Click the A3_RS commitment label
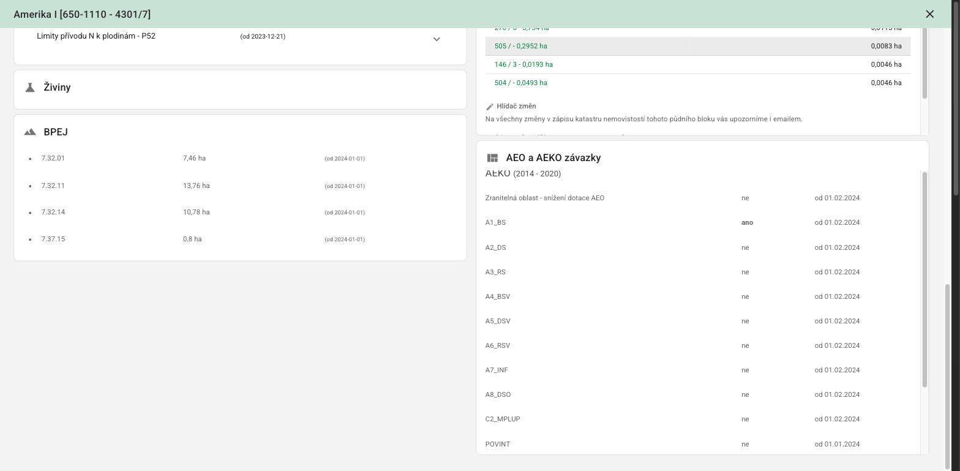 click(x=495, y=272)
